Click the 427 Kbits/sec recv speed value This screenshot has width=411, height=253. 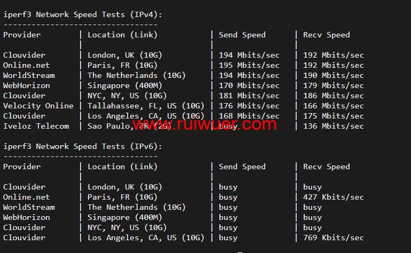334,197
